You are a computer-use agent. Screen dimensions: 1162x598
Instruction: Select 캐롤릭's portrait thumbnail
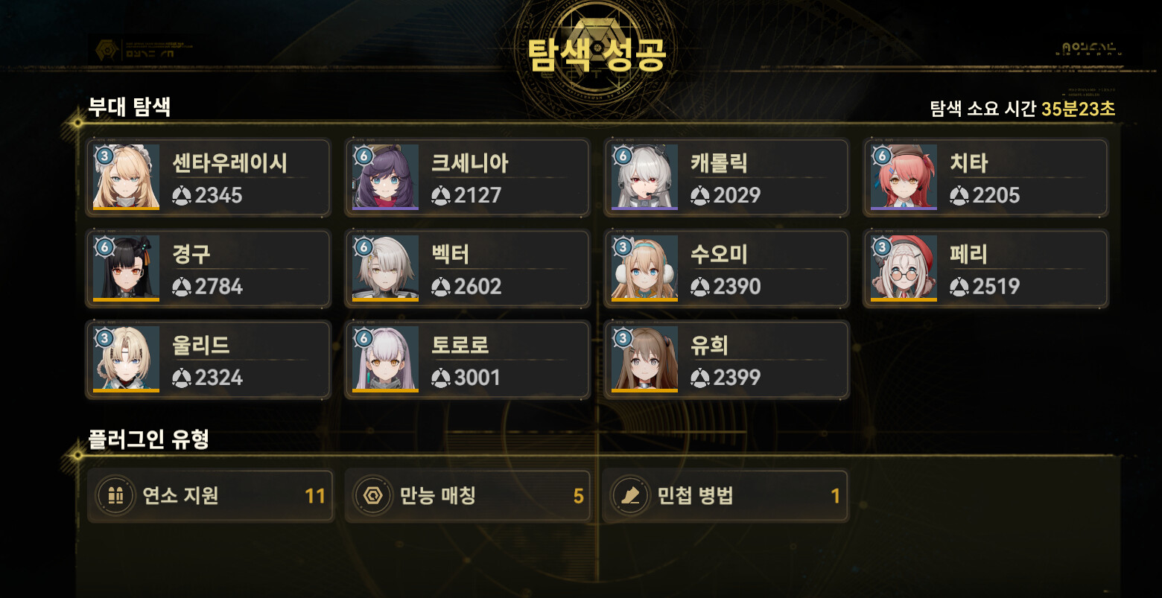point(644,177)
